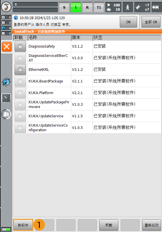Click the 版本 column header
This screenshot has height=232, width=162.
tap(82, 37)
